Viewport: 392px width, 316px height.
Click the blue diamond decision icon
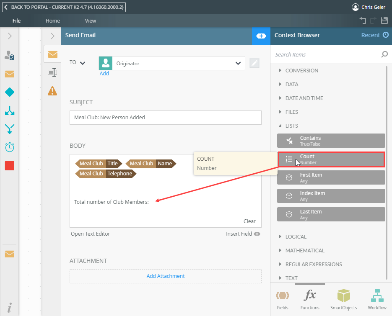coord(9,92)
